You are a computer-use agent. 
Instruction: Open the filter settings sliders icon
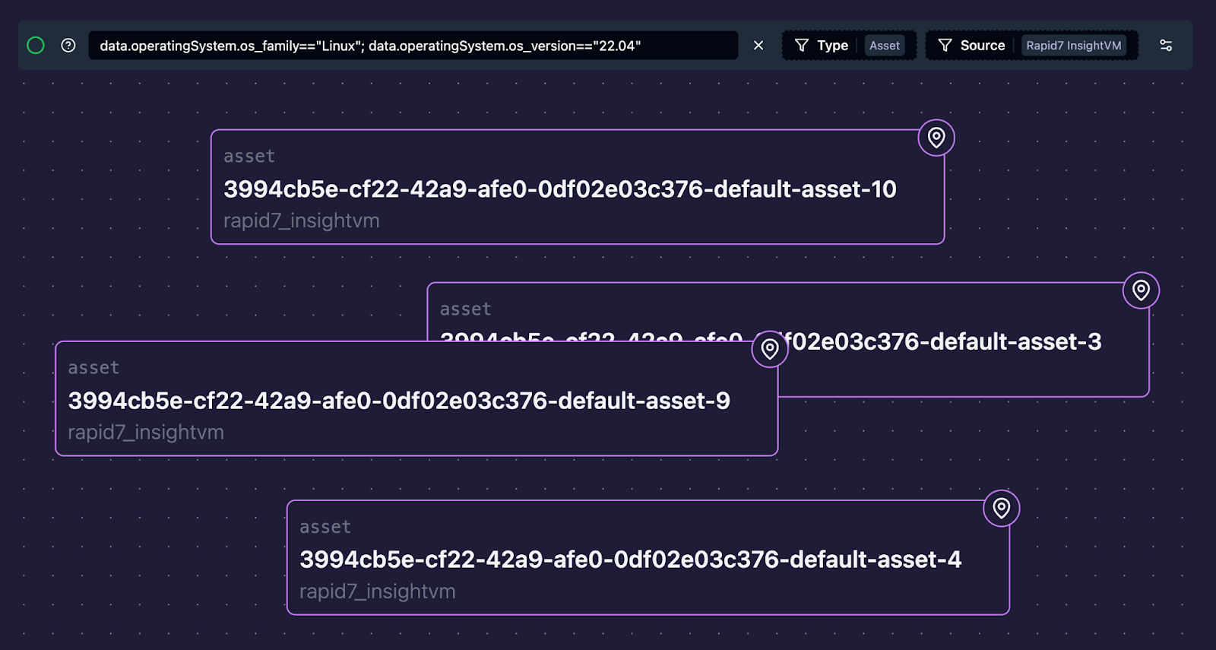pos(1166,46)
